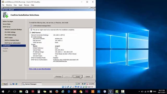Click the VirtualBox optical disk status icon
Image resolution: width=167 pixels, height=94 pixels.
click(65, 87)
